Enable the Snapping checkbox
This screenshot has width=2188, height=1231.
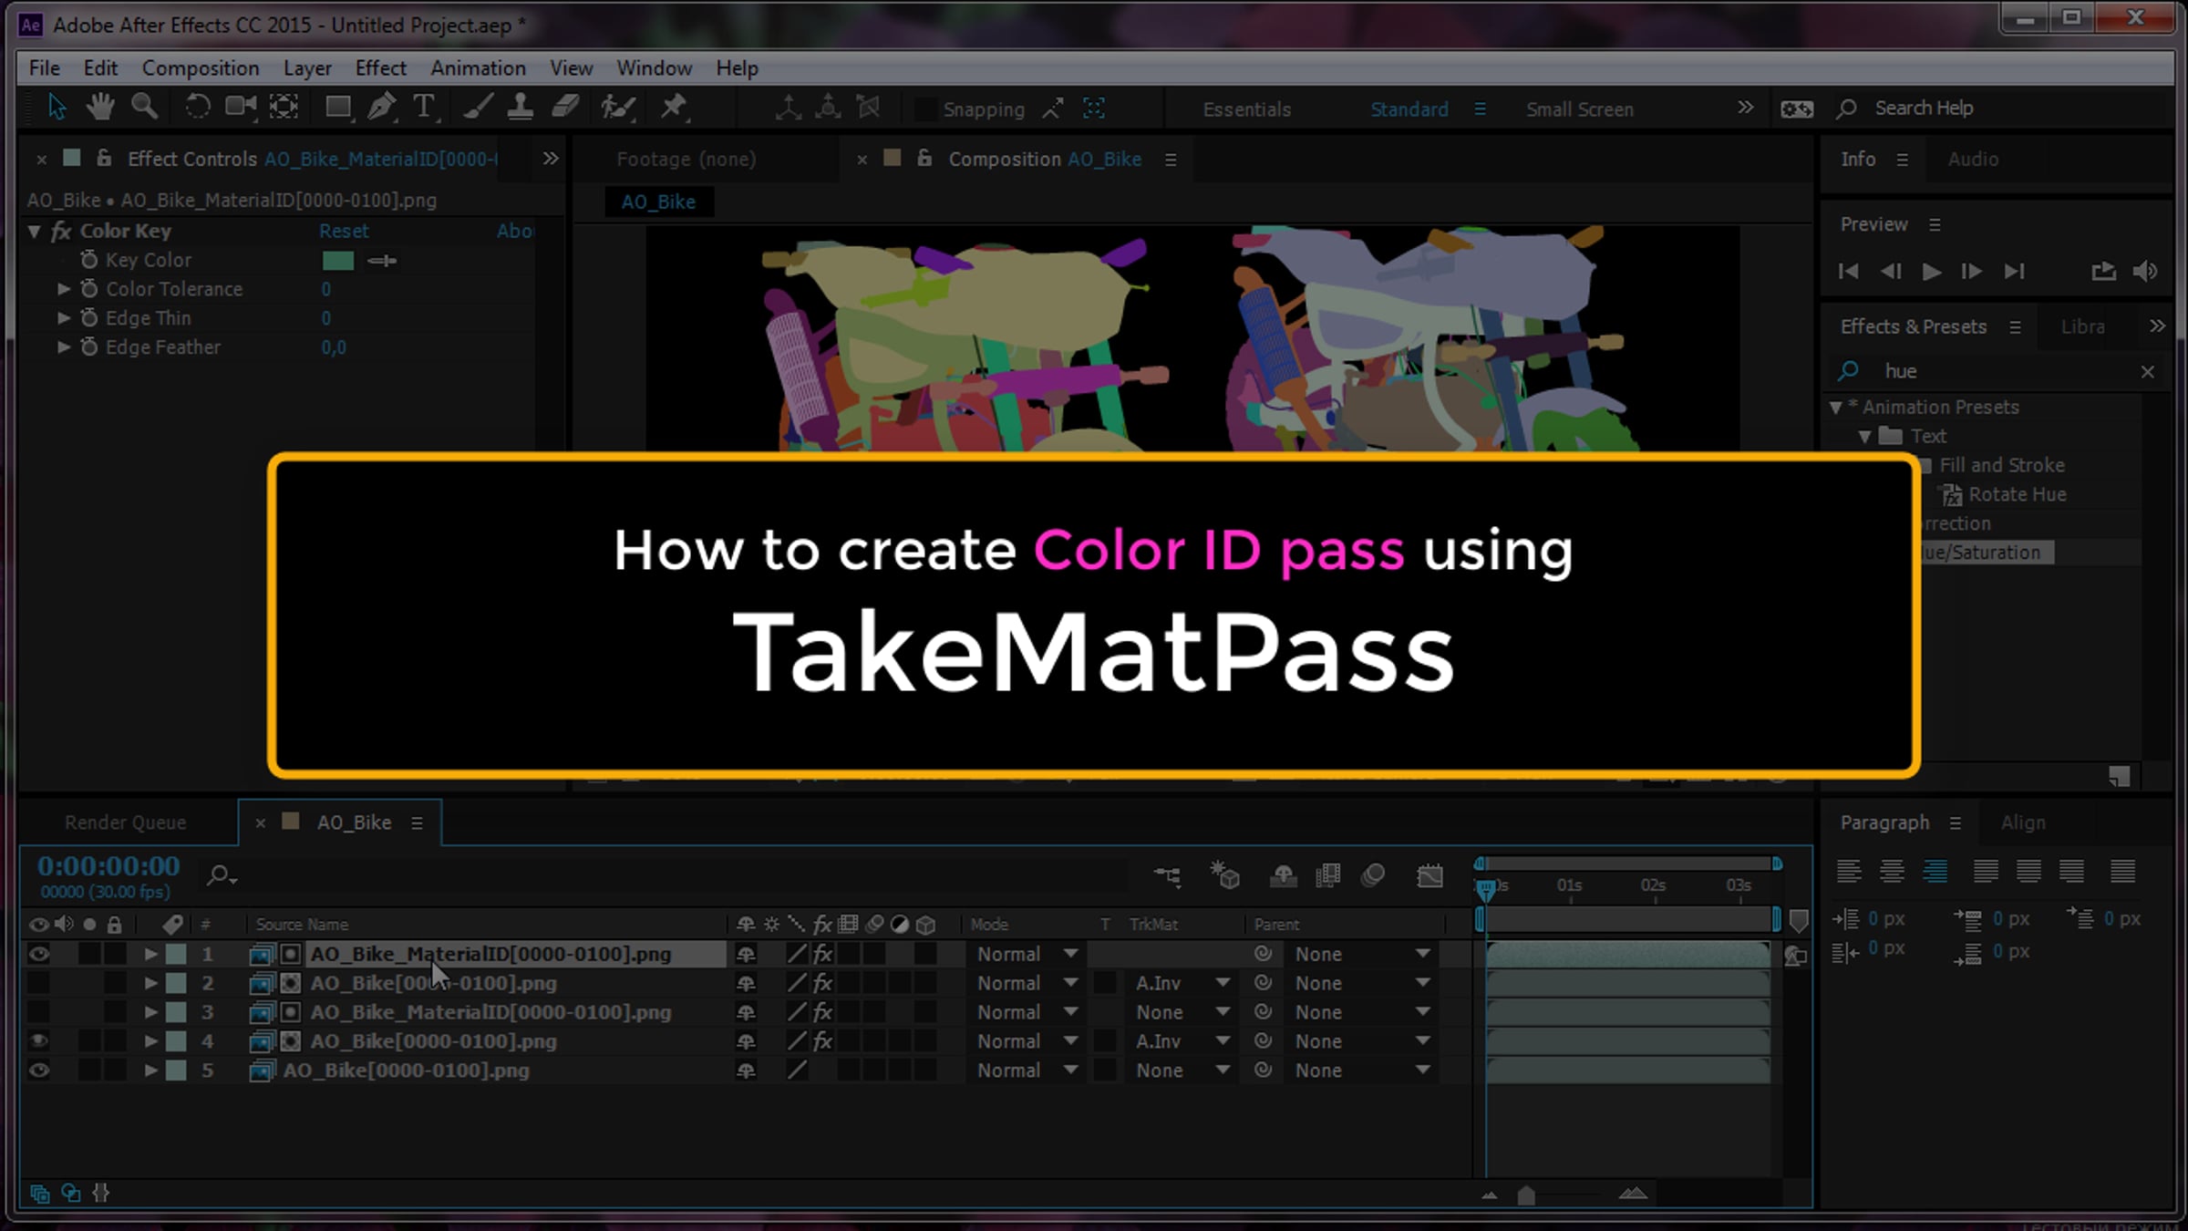pos(925,109)
